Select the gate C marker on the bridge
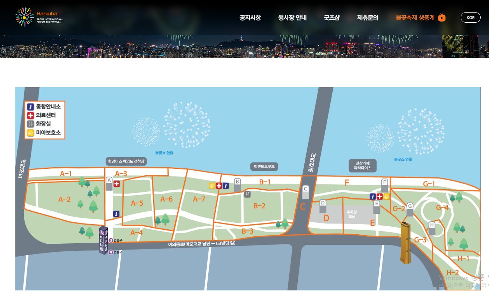This screenshot has height=296, width=489. click(x=305, y=192)
